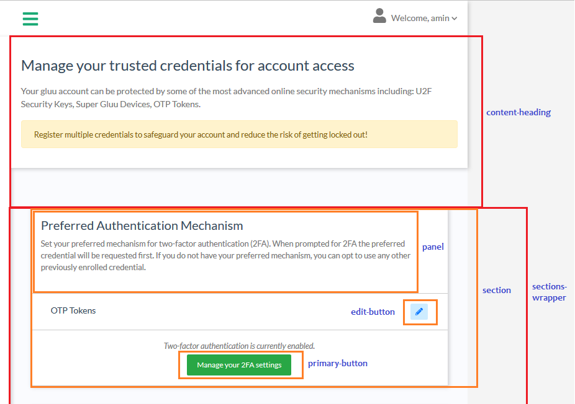
Task: Select the edit-button annotation label
Action: [373, 312]
